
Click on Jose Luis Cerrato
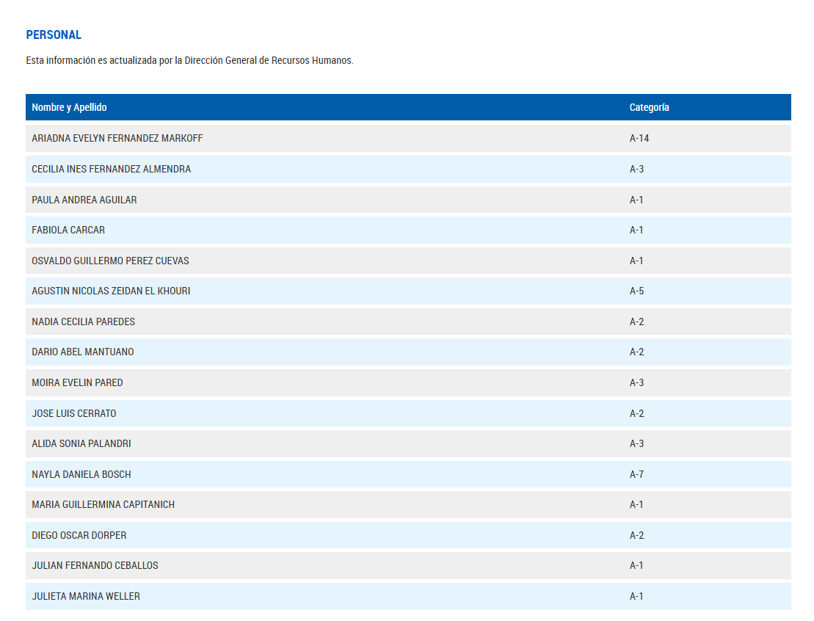[74, 413]
